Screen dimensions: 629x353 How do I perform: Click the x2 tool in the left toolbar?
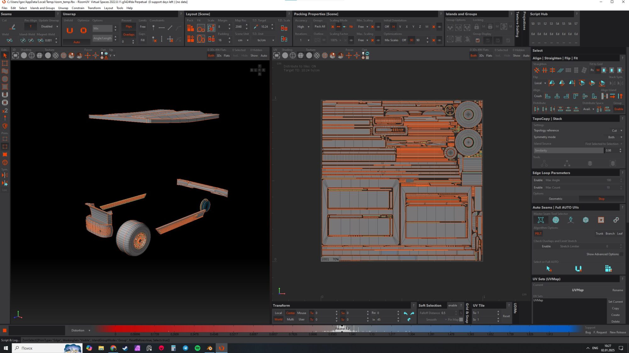pyautogui.click(x=5, y=110)
